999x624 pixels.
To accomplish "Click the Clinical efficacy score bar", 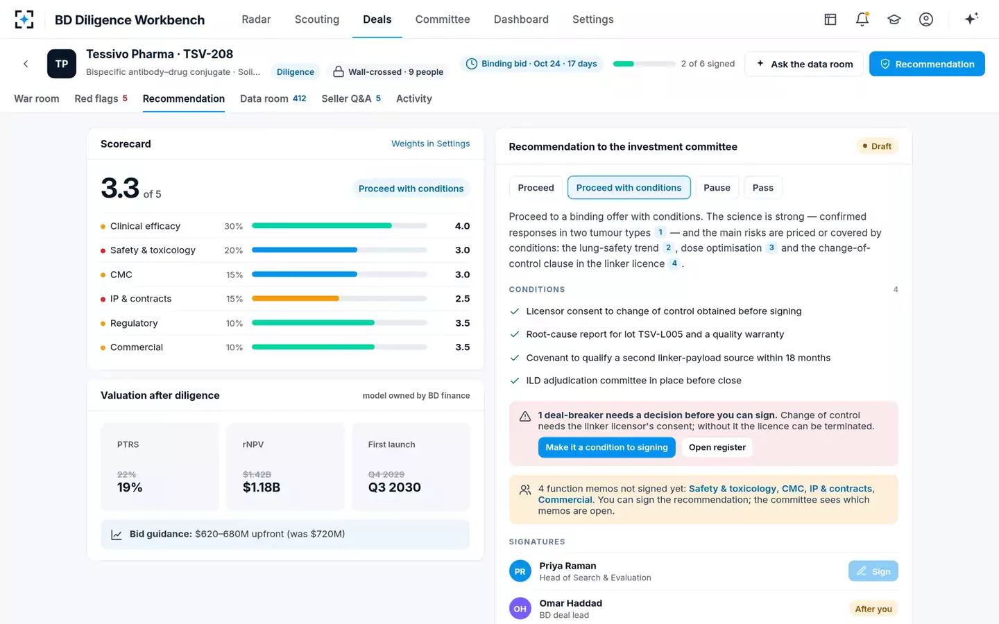I will click(339, 226).
